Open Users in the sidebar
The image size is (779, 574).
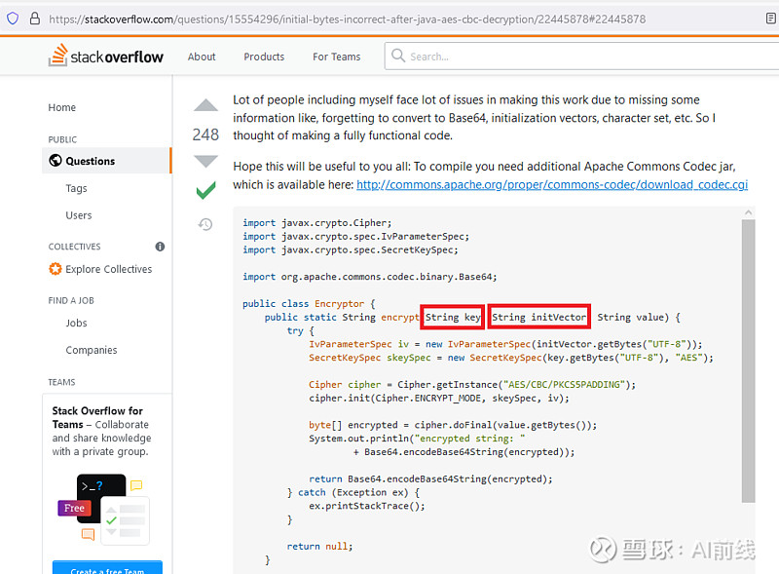79,215
